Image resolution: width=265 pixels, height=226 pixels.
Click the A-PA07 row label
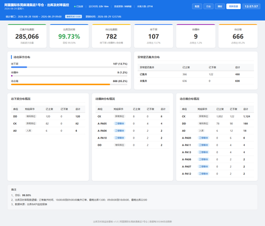(x=187, y=167)
